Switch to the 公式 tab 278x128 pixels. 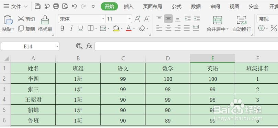(177, 7)
